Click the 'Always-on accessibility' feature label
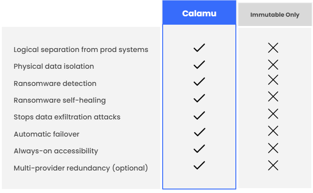The image size is (313, 193). [56, 151]
